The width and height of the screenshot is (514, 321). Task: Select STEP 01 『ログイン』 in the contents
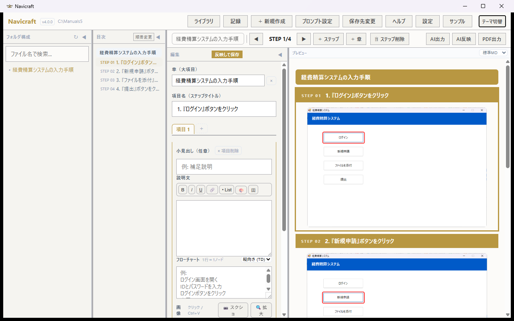(x=128, y=62)
